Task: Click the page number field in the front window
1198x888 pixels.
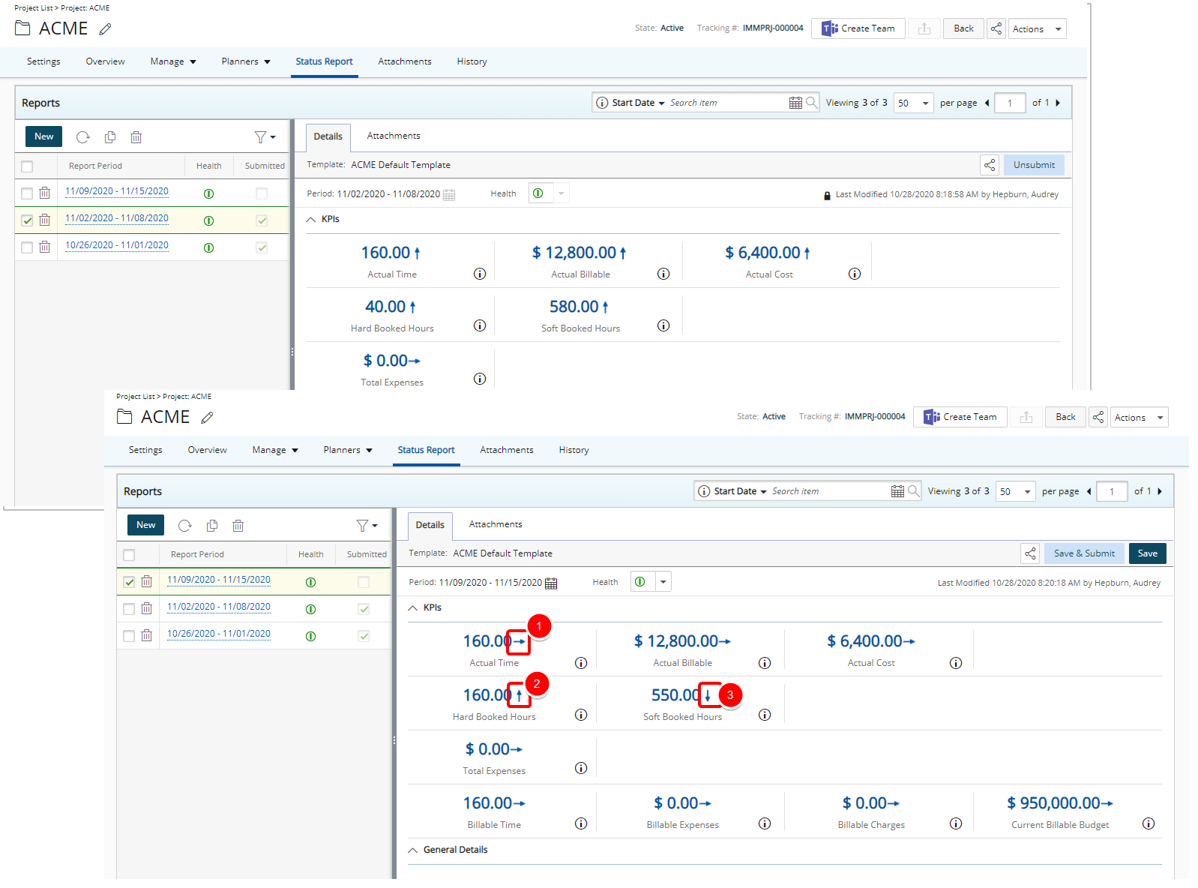Action: [x=1112, y=491]
